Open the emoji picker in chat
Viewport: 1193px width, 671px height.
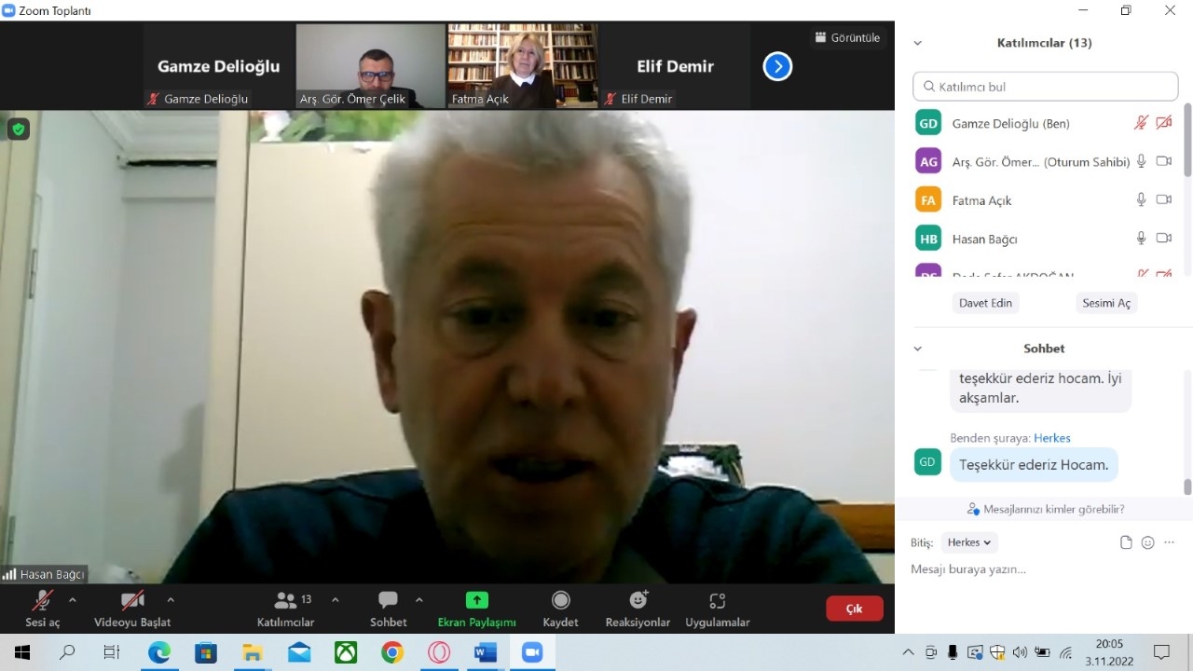pos(1147,542)
